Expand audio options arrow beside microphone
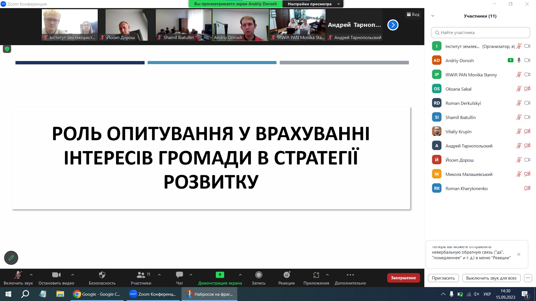 [31, 275]
